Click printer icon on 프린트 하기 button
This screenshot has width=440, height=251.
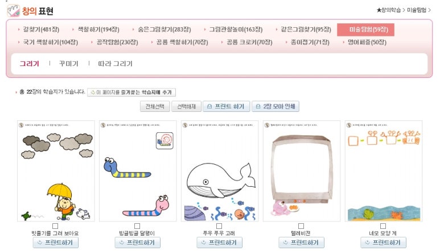[209, 106]
